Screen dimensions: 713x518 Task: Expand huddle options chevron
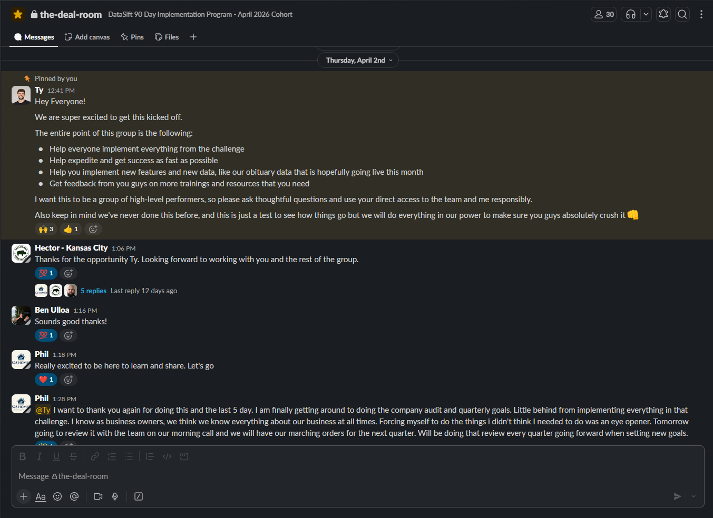(x=646, y=14)
